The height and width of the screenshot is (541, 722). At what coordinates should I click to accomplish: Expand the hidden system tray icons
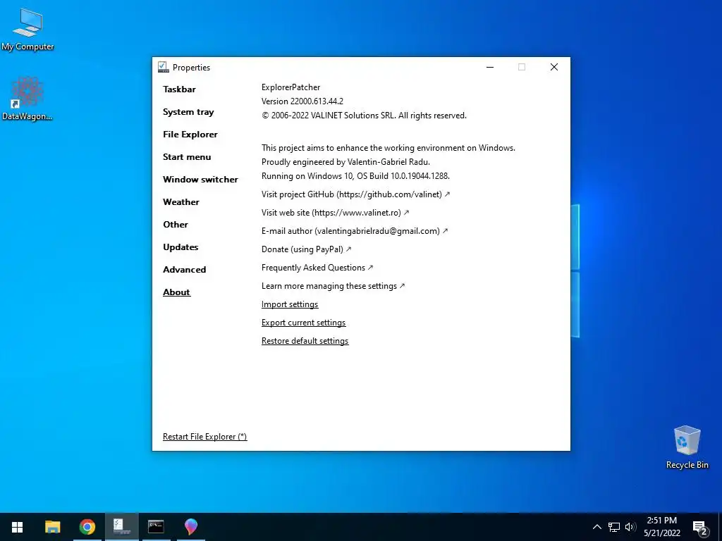596,527
